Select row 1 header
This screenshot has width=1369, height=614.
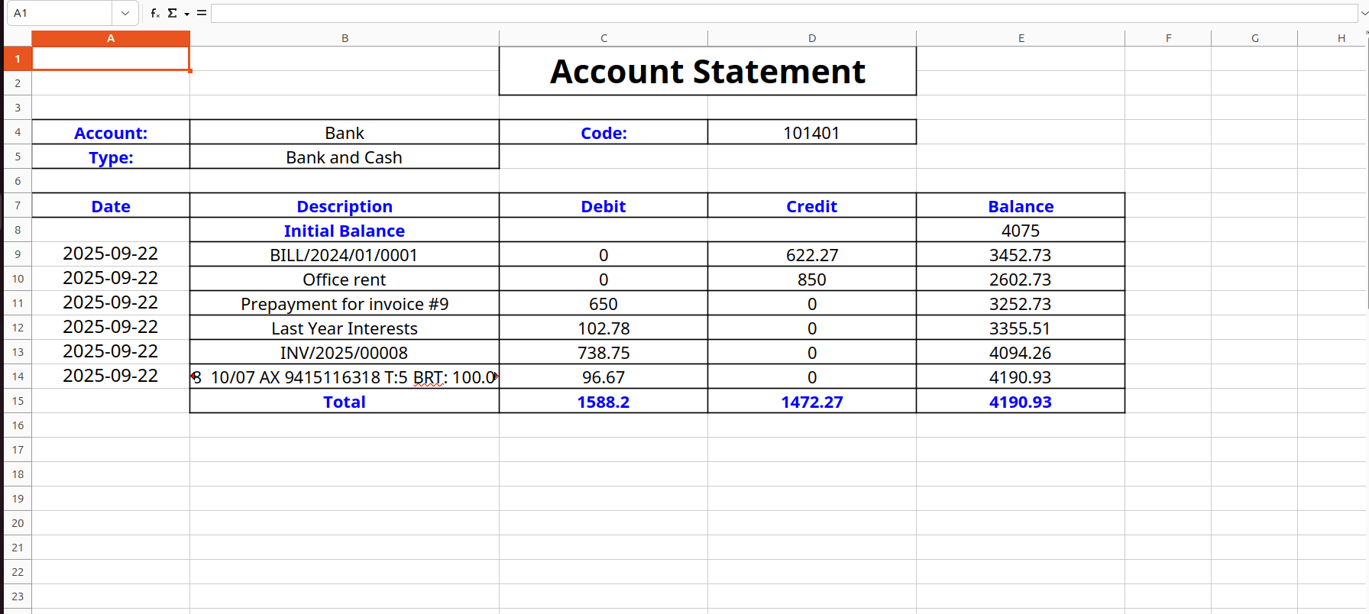coord(18,59)
